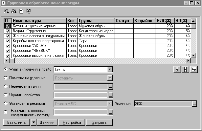The image size is (202, 131).
Task: Select Пометка на удаление radio button
Action: pos(6,78)
